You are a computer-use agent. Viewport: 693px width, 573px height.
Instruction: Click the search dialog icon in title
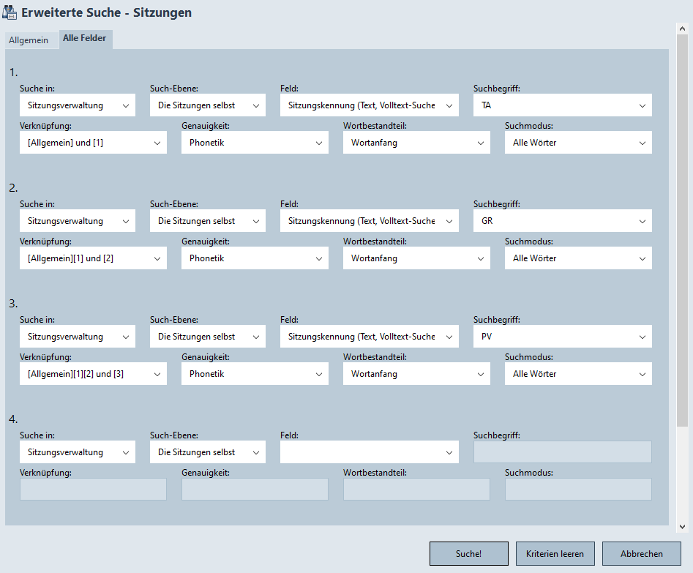click(11, 13)
